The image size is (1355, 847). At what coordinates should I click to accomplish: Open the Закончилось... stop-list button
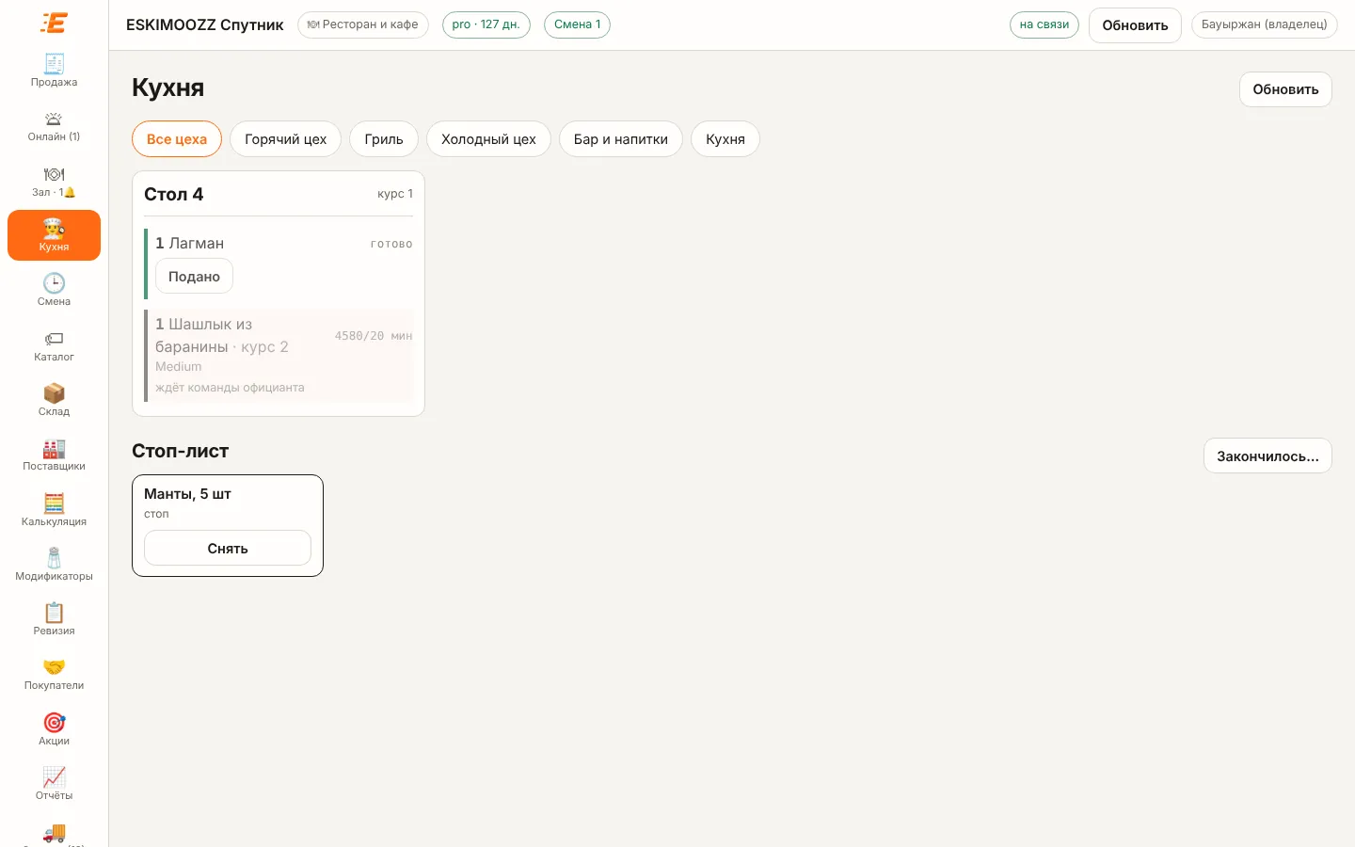[x=1267, y=455]
